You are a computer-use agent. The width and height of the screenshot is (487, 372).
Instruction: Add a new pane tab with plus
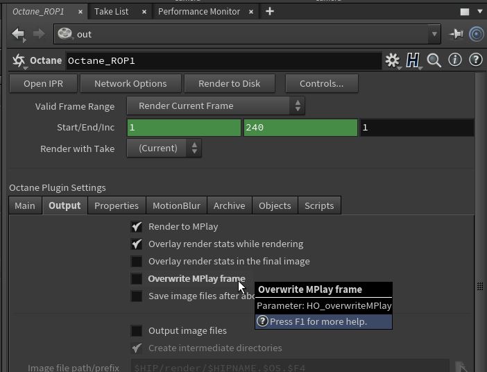point(270,12)
